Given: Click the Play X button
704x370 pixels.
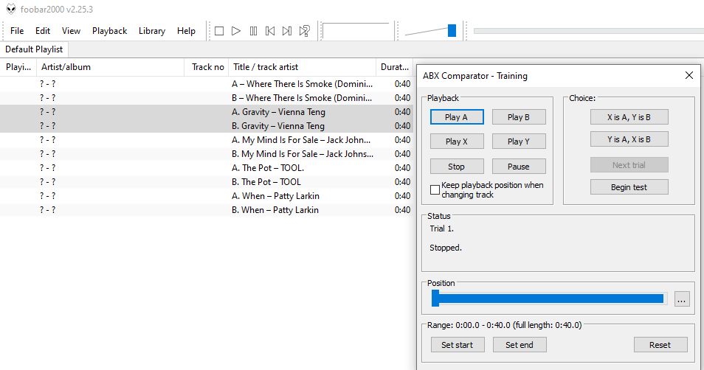Looking at the screenshot, I should (x=457, y=142).
